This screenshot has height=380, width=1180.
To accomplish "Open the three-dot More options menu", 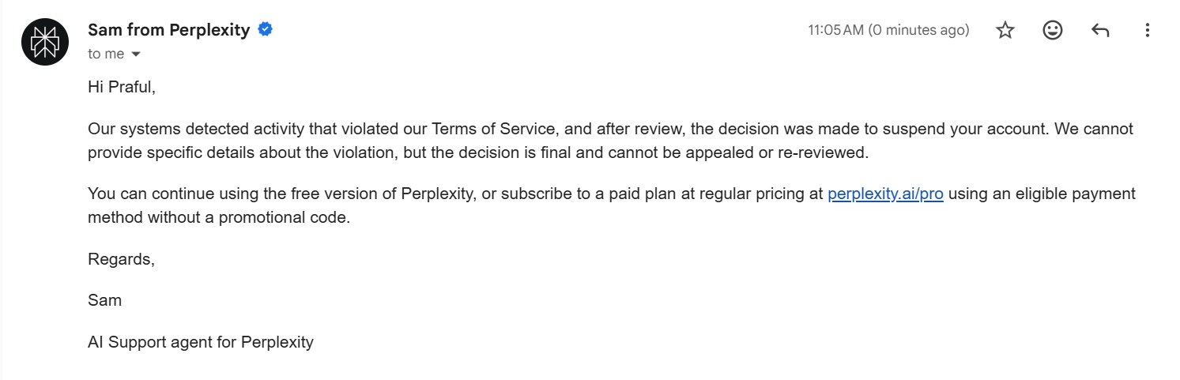I will (x=1147, y=31).
